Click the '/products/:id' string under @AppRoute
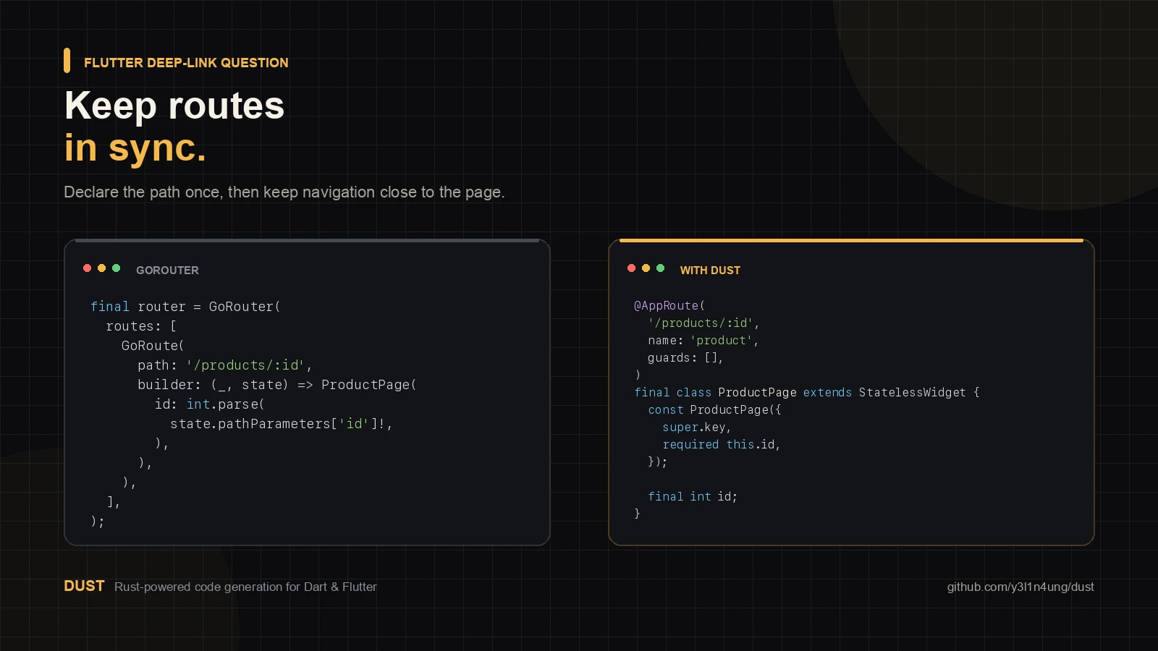The image size is (1158, 651). coord(701,323)
